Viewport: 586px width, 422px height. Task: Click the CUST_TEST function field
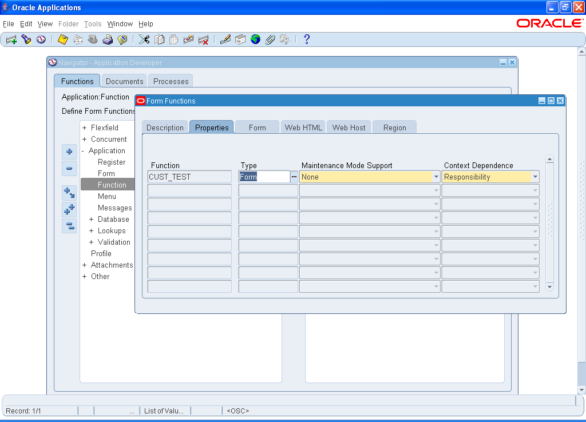(x=189, y=177)
